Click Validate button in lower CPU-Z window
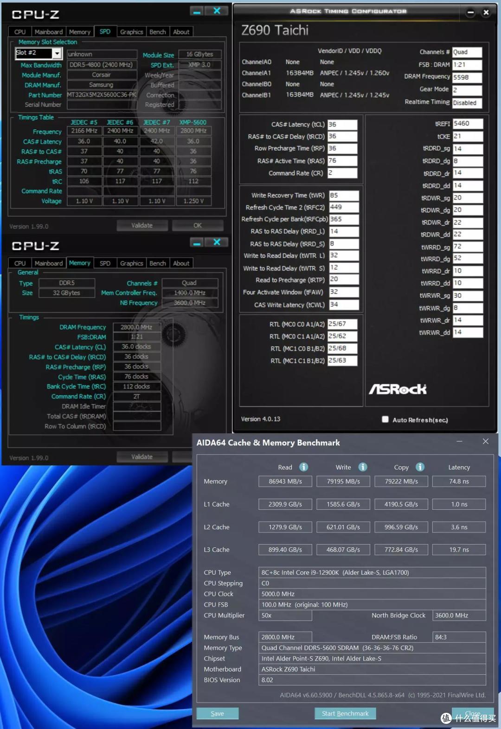The height and width of the screenshot is (729, 501). [142, 456]
